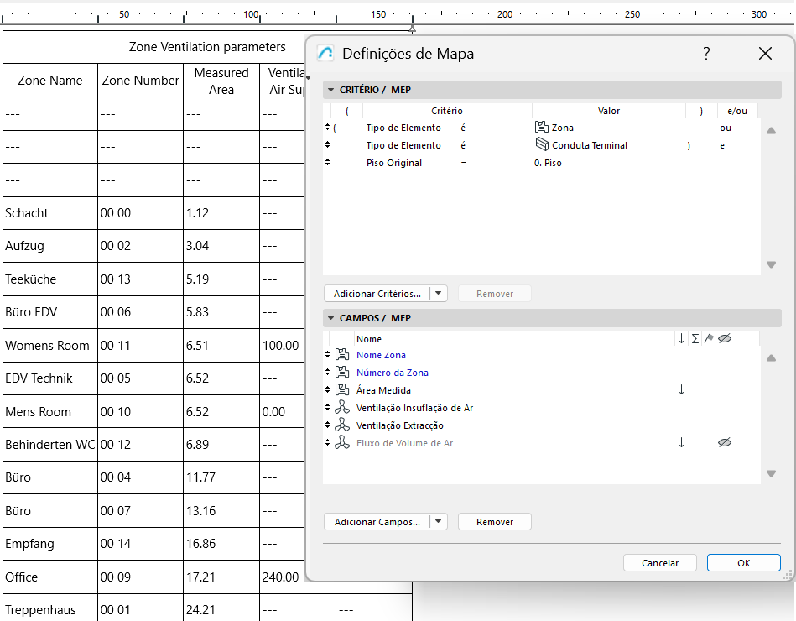Collapse the CAMPOS / MEP section
Viewport: 796px width, 621px height.
(x=330, y=317)
